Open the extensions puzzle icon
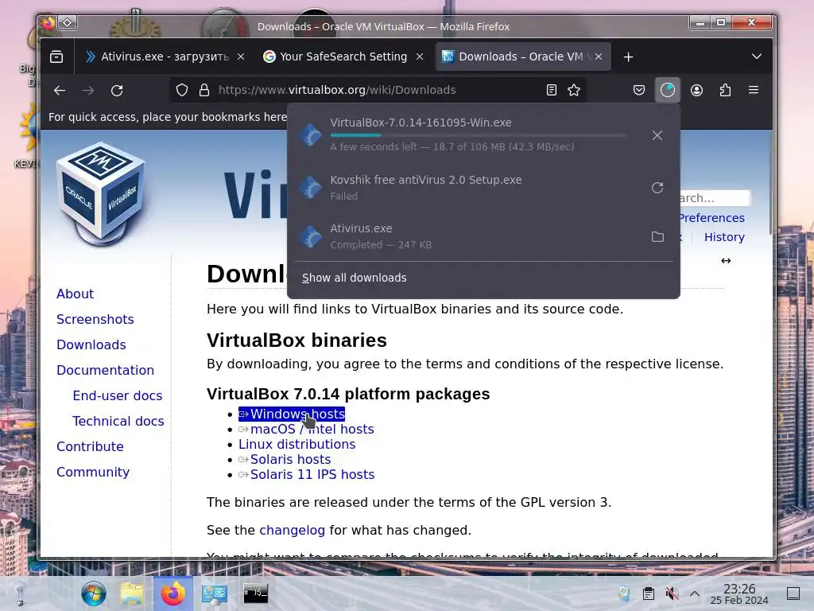This screenshot has height=611, width=814. tap(725, 91)
